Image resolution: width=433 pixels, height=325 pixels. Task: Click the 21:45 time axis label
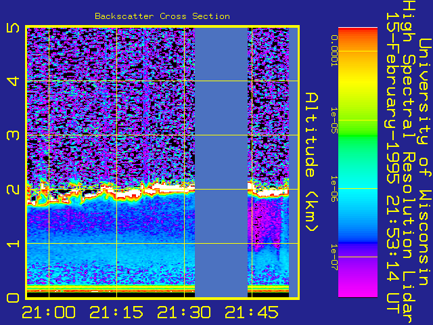point(252,313)
